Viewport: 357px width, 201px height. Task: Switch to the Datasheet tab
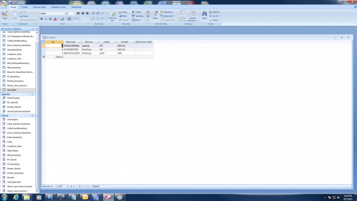(76, 7)
